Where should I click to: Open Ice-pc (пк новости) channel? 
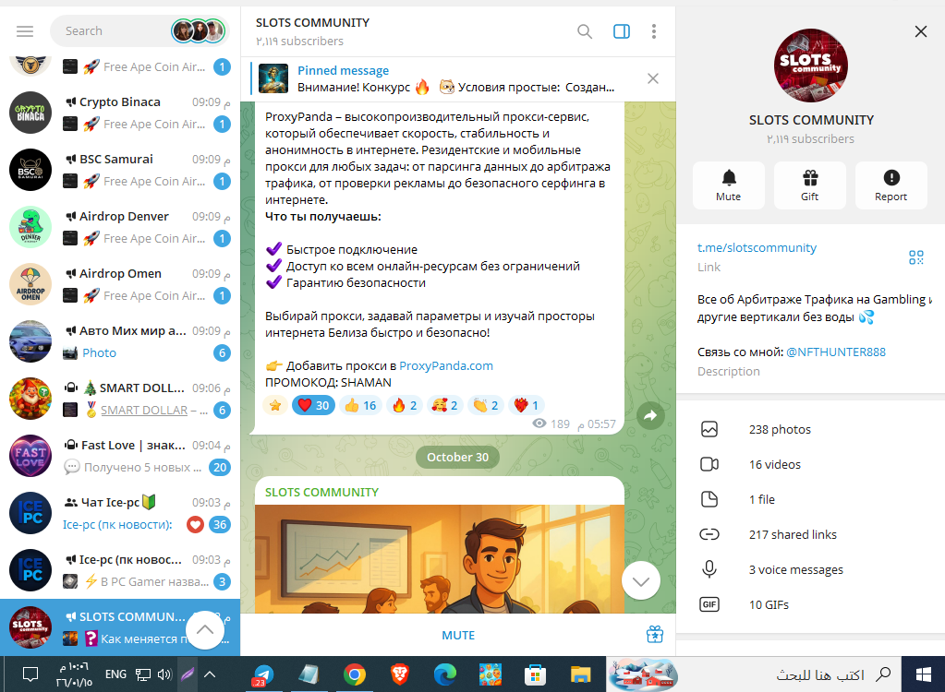(120, 570)
